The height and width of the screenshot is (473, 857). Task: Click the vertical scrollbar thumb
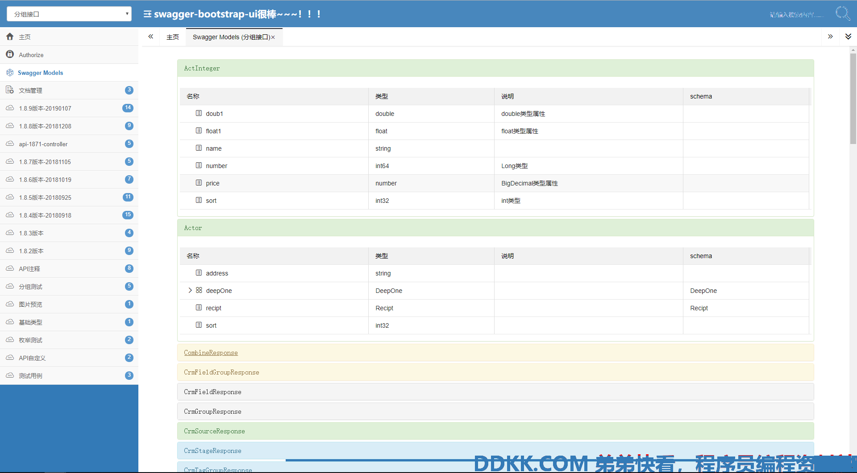[853, 98]
